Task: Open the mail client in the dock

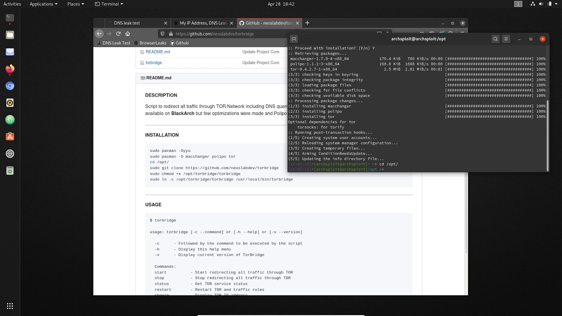Action: click(x=10, y=52)
